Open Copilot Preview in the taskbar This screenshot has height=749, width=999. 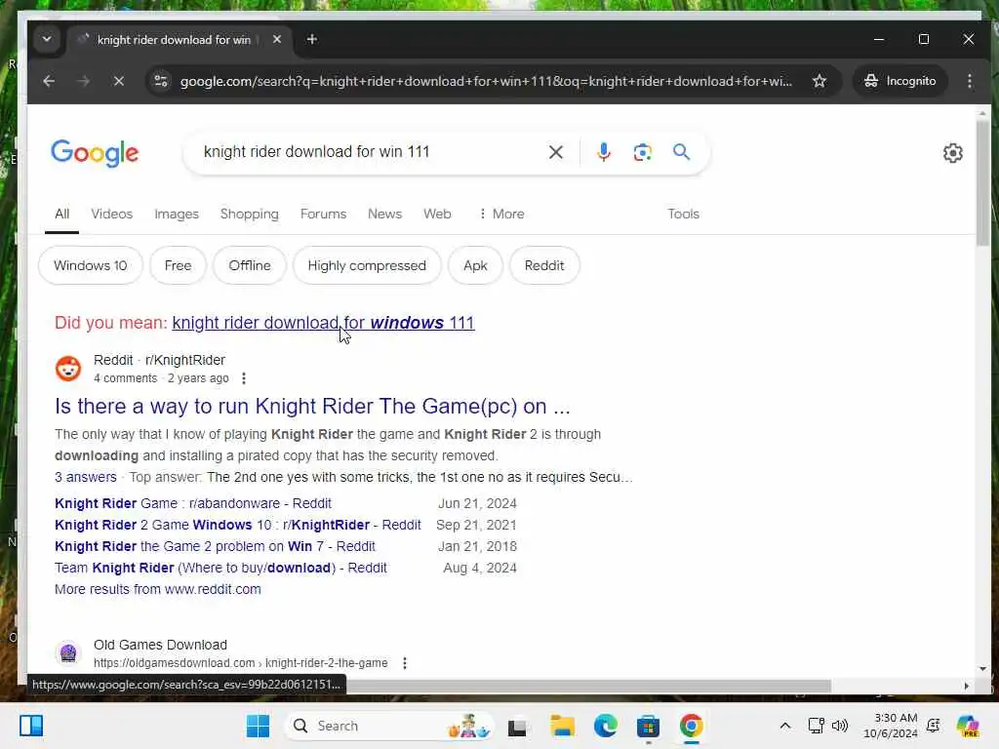tap(968, 726)
